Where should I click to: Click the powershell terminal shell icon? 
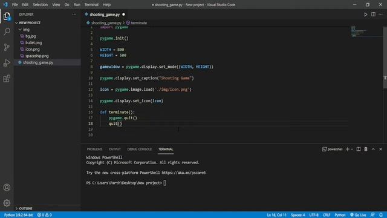click(324, 149)
